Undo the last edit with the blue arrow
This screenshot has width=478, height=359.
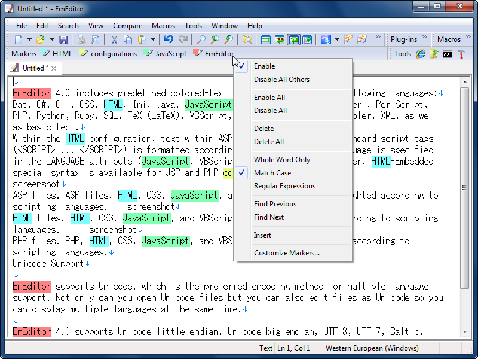click(168, 39)
